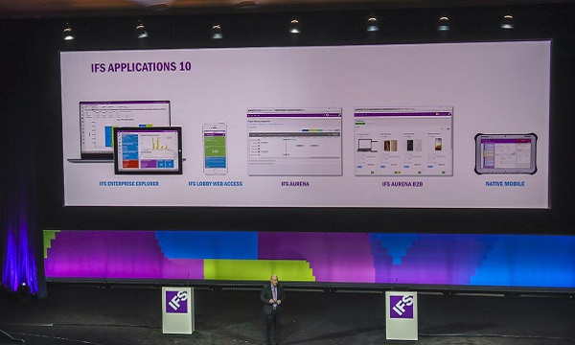
Task: Click the yellow bar chart on tablet
Action: 158,144
